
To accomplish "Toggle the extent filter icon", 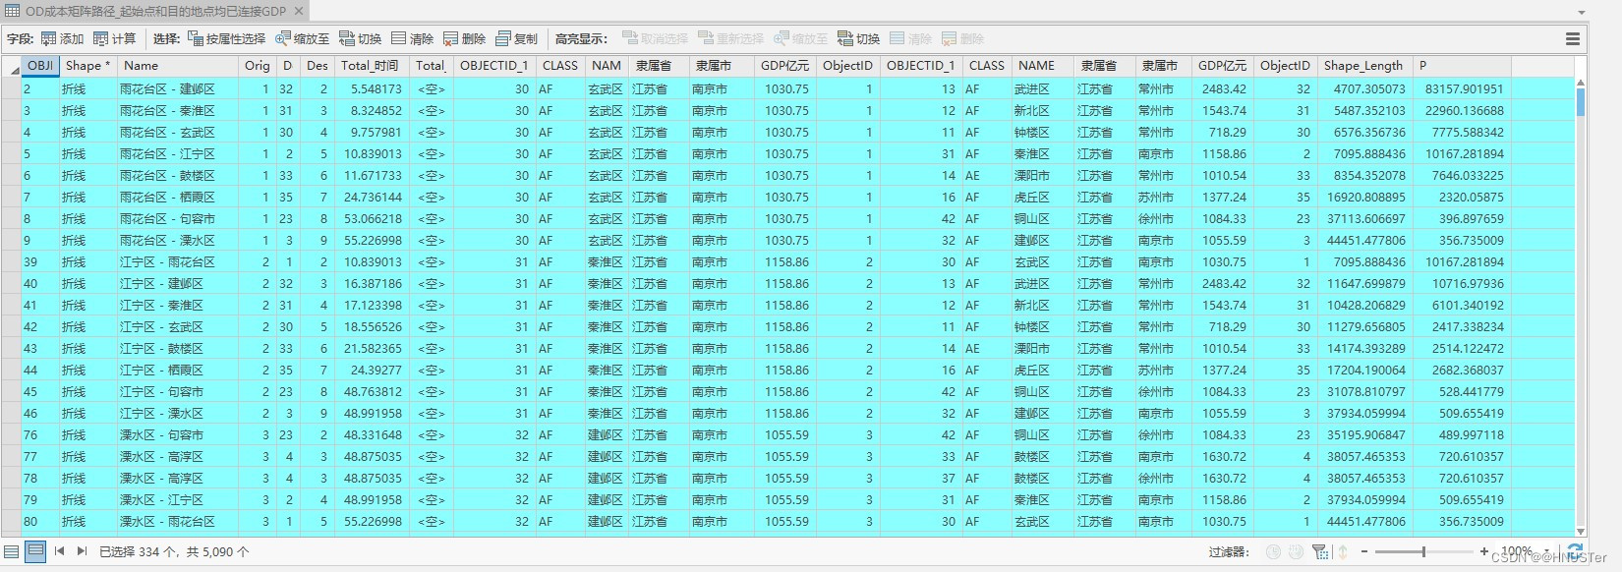I will pyautogui.click(x=1320, y=552).
